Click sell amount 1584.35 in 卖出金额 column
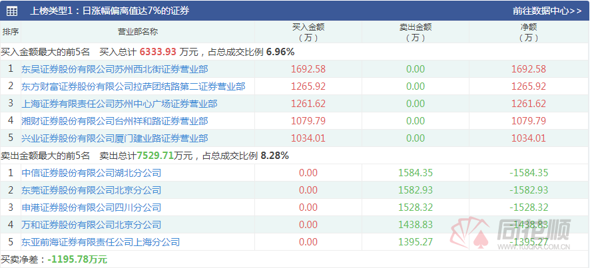 pos(416,173)
